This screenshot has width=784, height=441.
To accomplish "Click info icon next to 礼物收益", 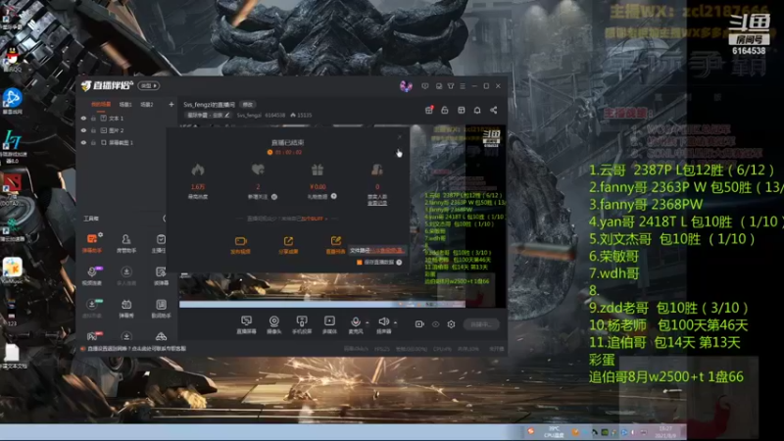I will [333, 197].
